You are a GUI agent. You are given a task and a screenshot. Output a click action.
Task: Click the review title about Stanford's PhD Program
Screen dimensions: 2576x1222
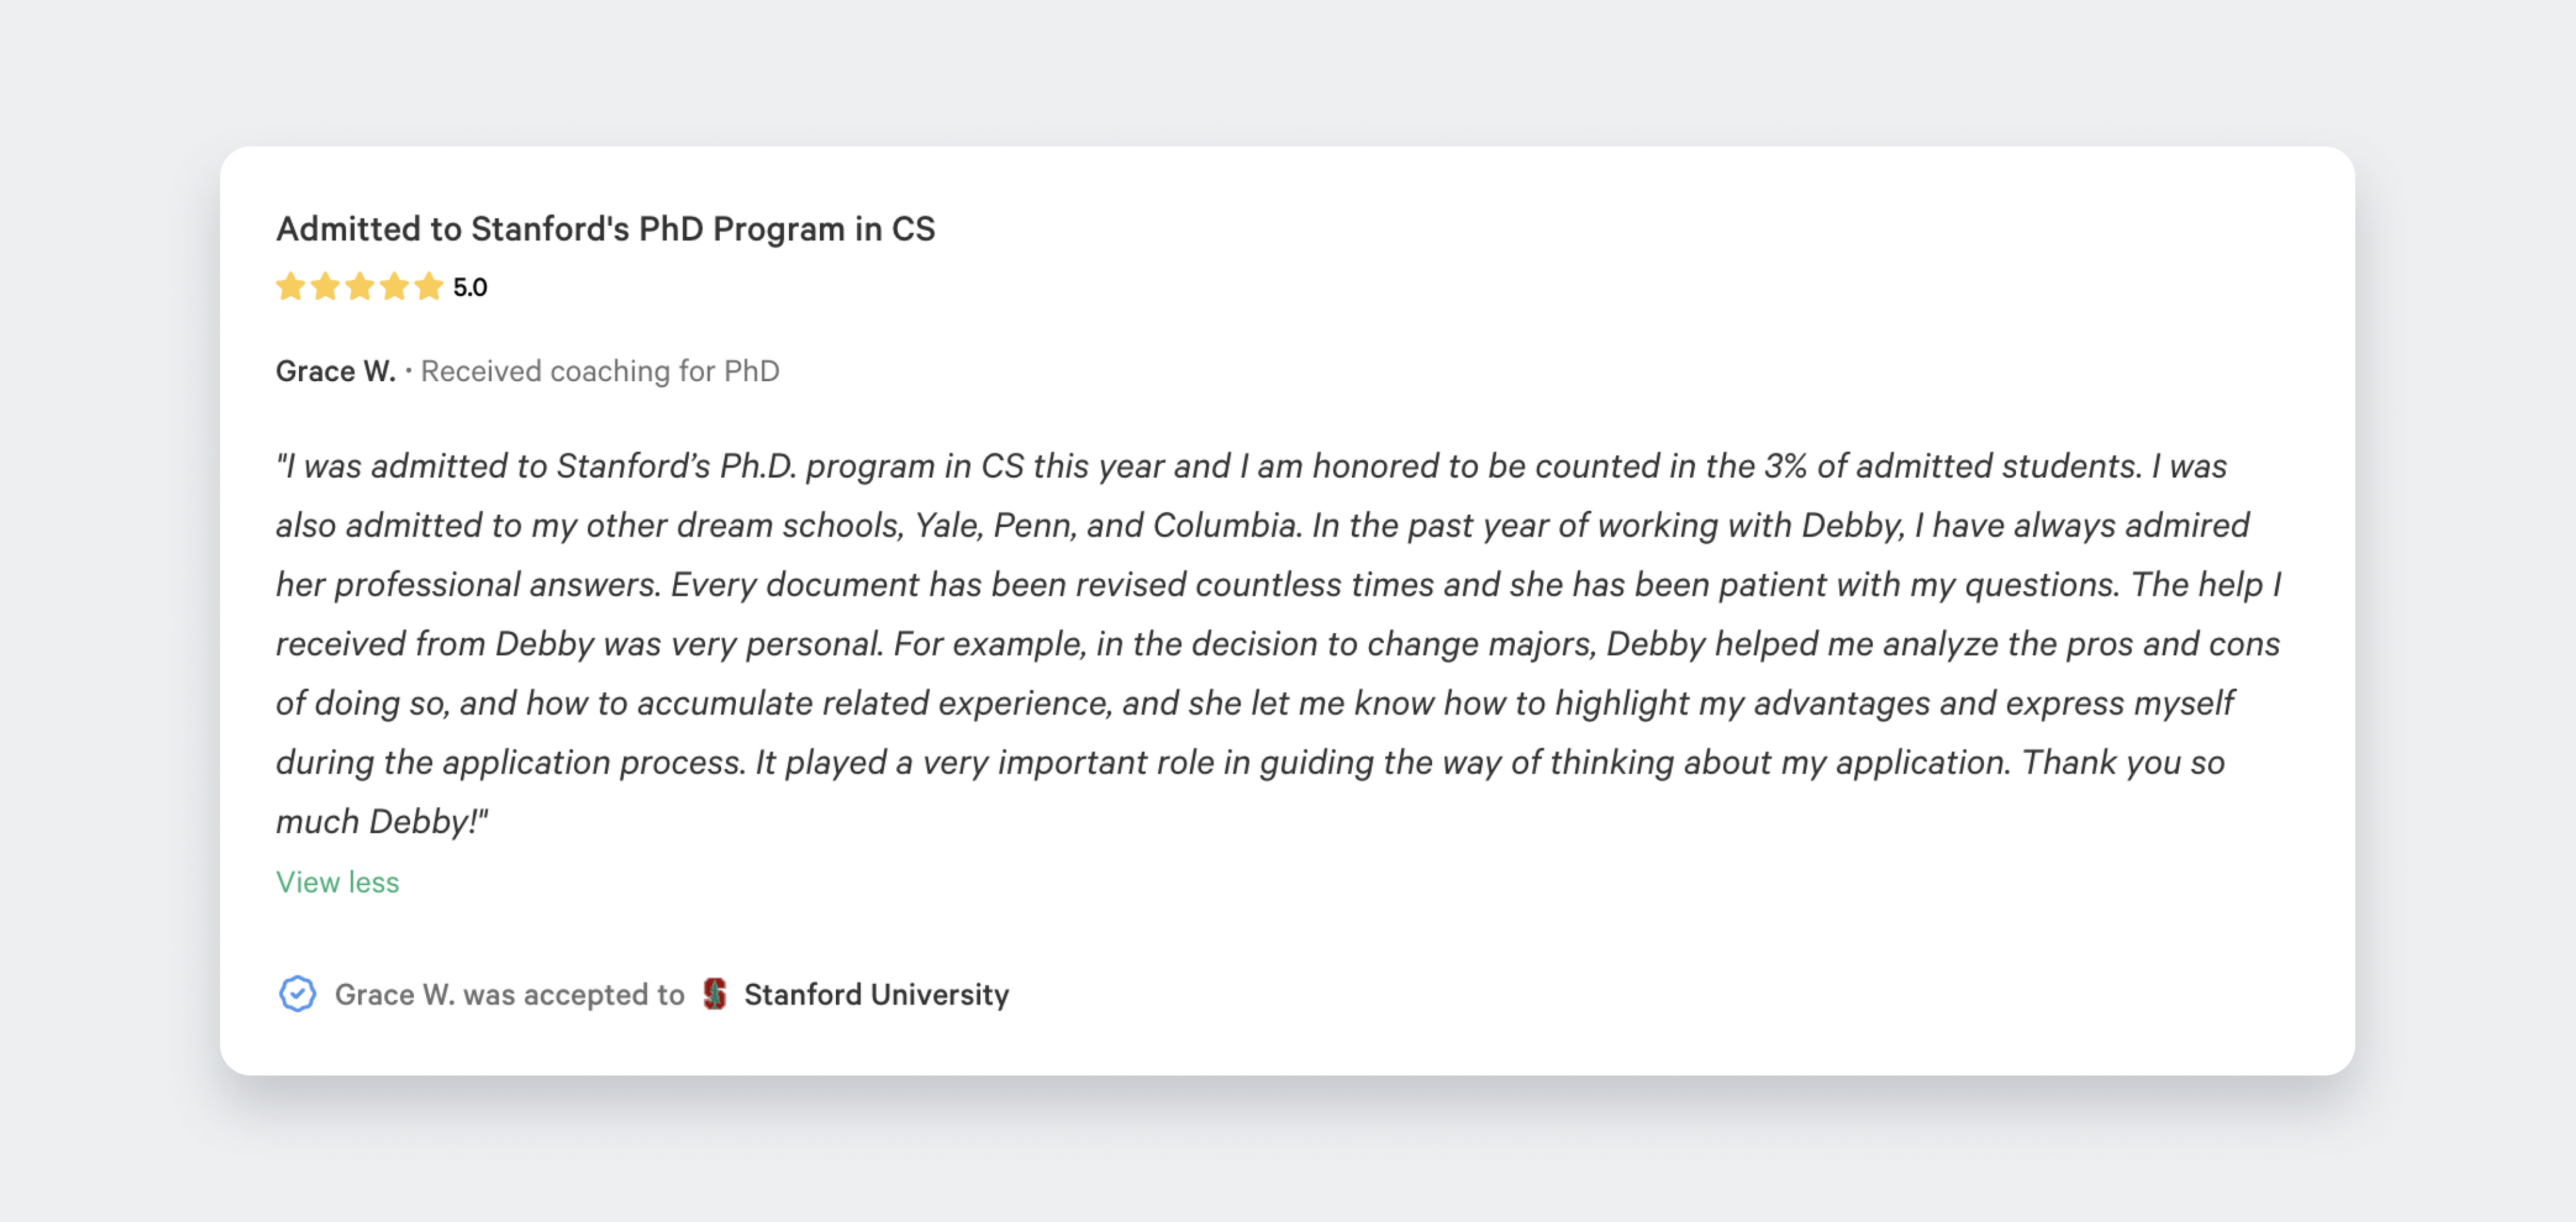(x=605, y=229)
